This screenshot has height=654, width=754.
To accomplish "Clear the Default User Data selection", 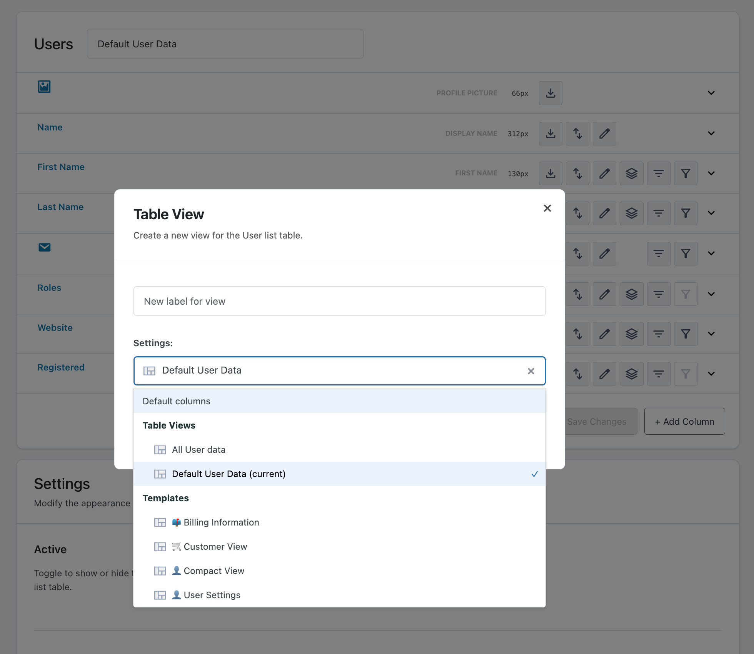I will point(531,371).
